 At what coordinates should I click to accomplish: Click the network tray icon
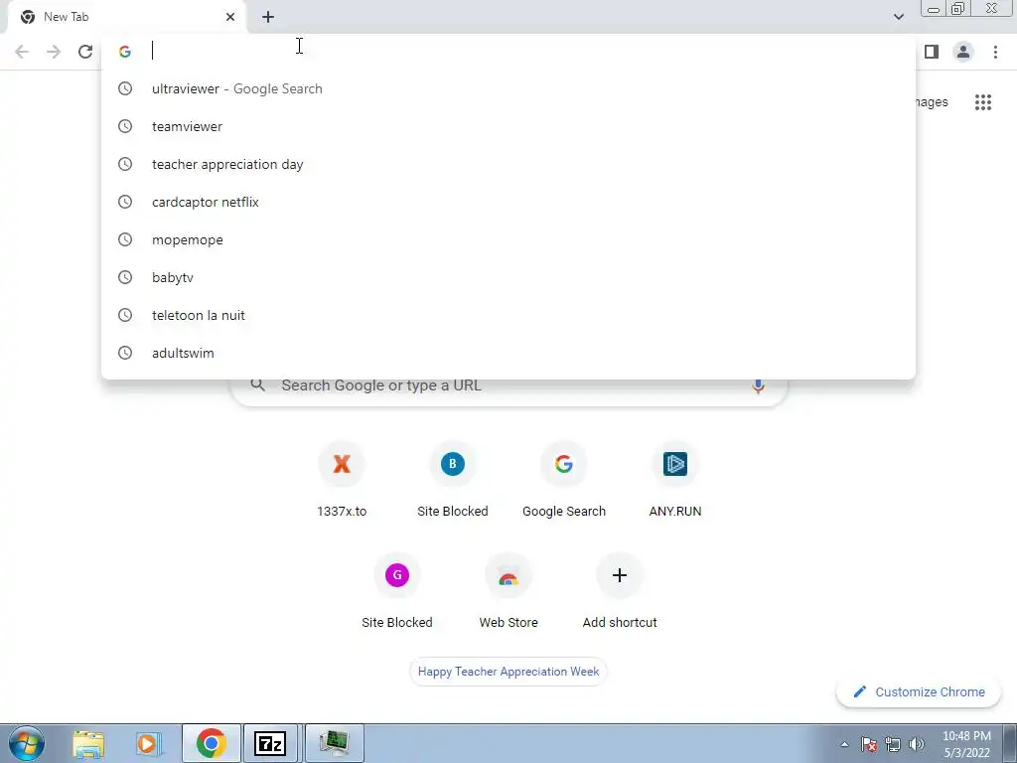(x=893, y=744)
